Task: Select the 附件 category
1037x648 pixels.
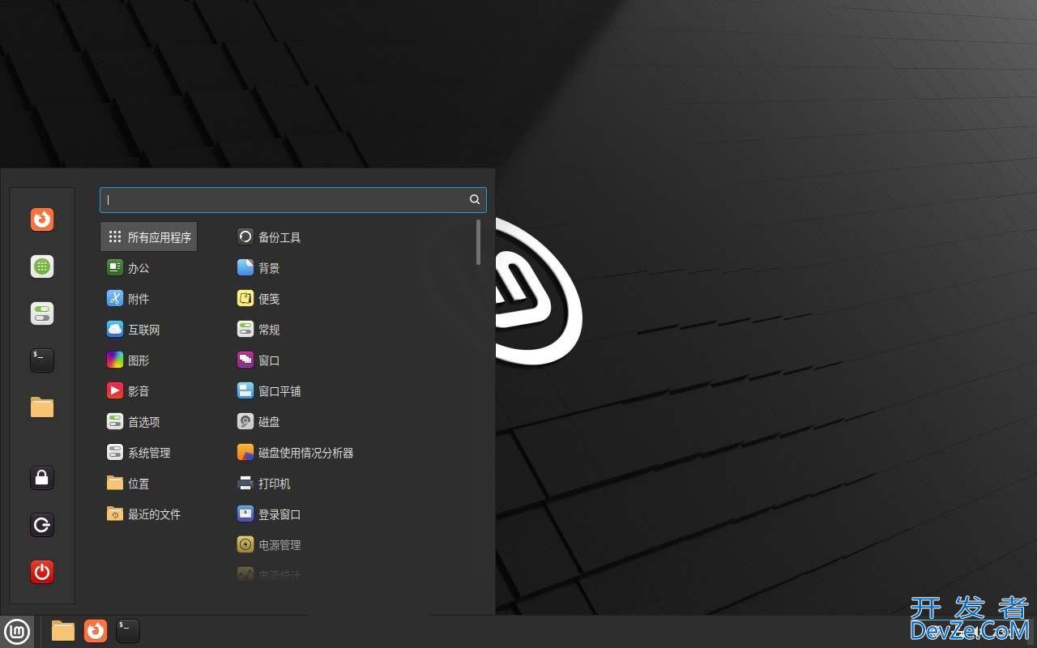Action: 149,299
